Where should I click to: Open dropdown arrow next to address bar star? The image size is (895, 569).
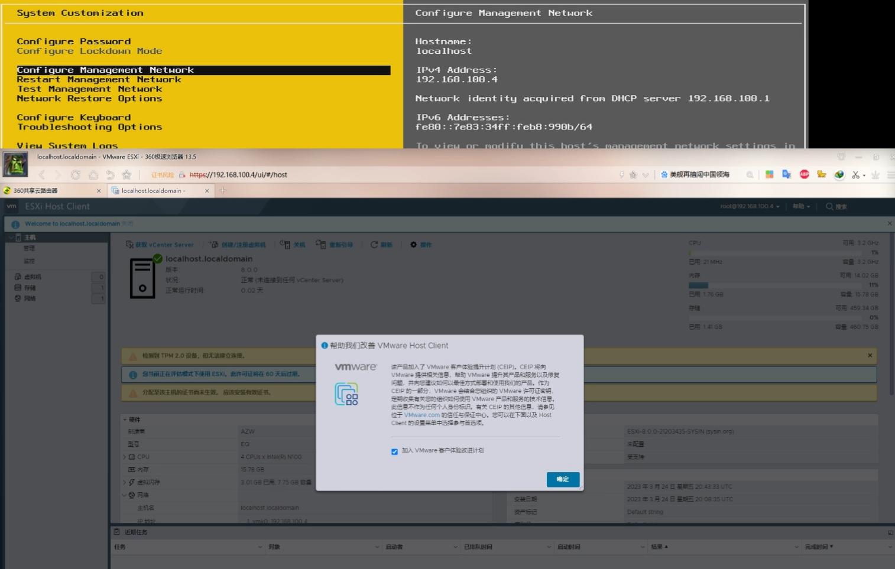(x=646, y=175)
